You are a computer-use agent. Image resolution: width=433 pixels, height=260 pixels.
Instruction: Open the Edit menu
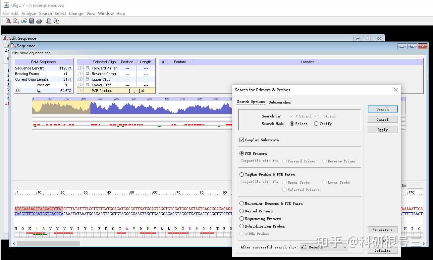pos(15,14)
